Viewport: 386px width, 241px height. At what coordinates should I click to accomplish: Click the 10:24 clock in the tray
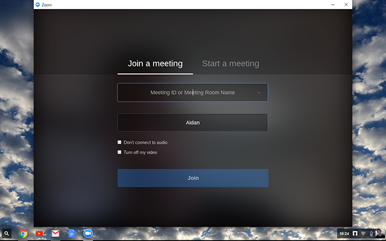coord(344,234)
